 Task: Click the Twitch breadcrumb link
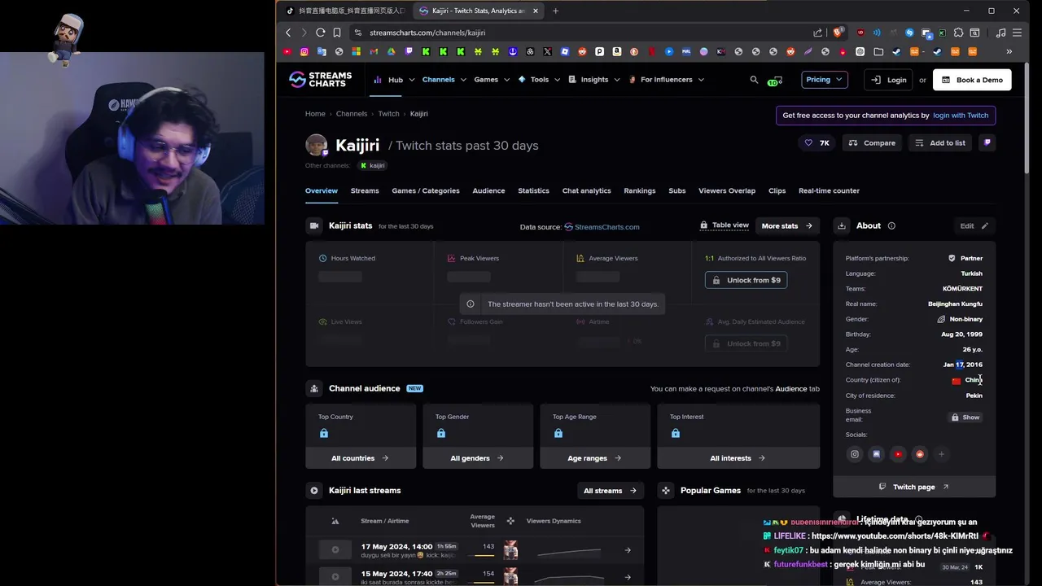(x=388, y=114)
